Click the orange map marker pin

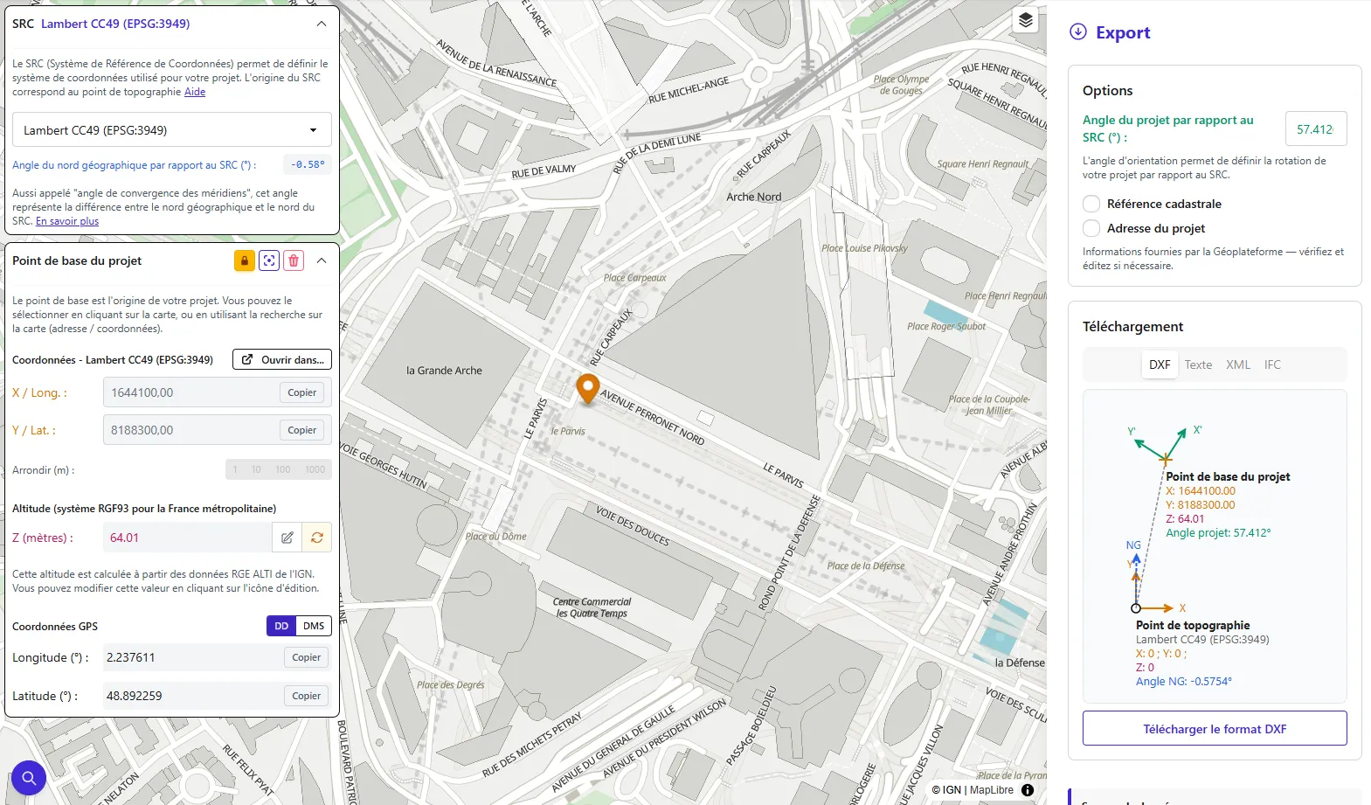pyautogui.click(x=588, y=387)
